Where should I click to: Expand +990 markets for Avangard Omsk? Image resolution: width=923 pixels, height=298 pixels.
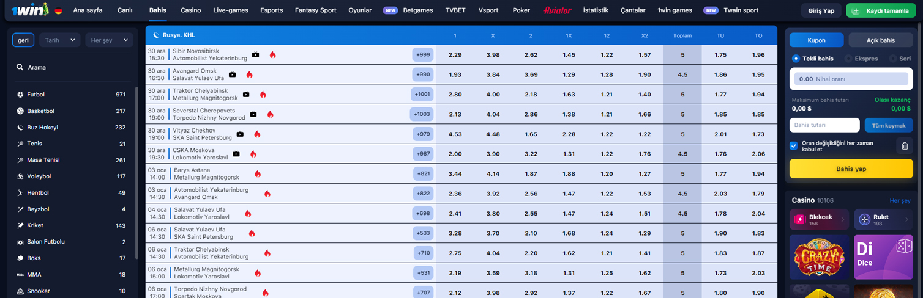[x=423, y=74]
